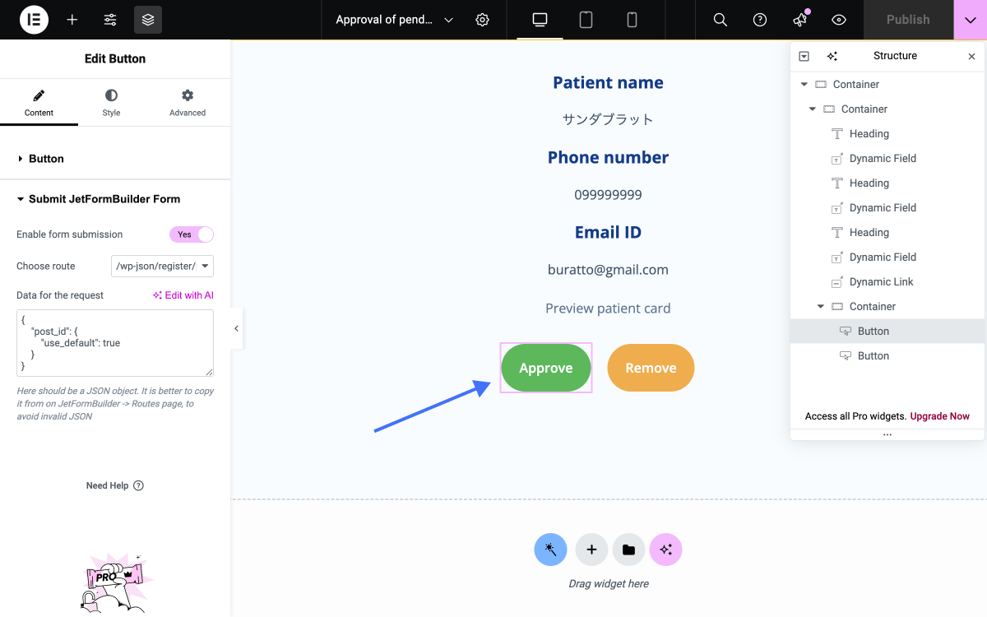Click the blue AI wand icon at bottom
The width and height of the screenshot is (987, 617).
[x=550, y=549]
